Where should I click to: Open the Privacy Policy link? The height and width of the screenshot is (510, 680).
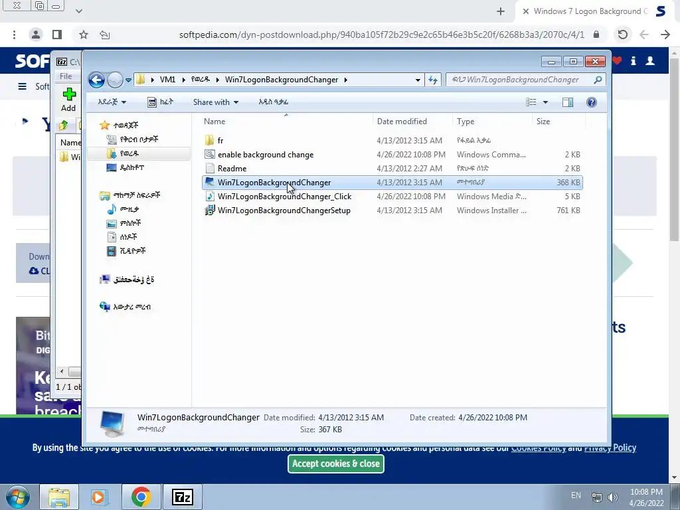click(x=610, y=448)
